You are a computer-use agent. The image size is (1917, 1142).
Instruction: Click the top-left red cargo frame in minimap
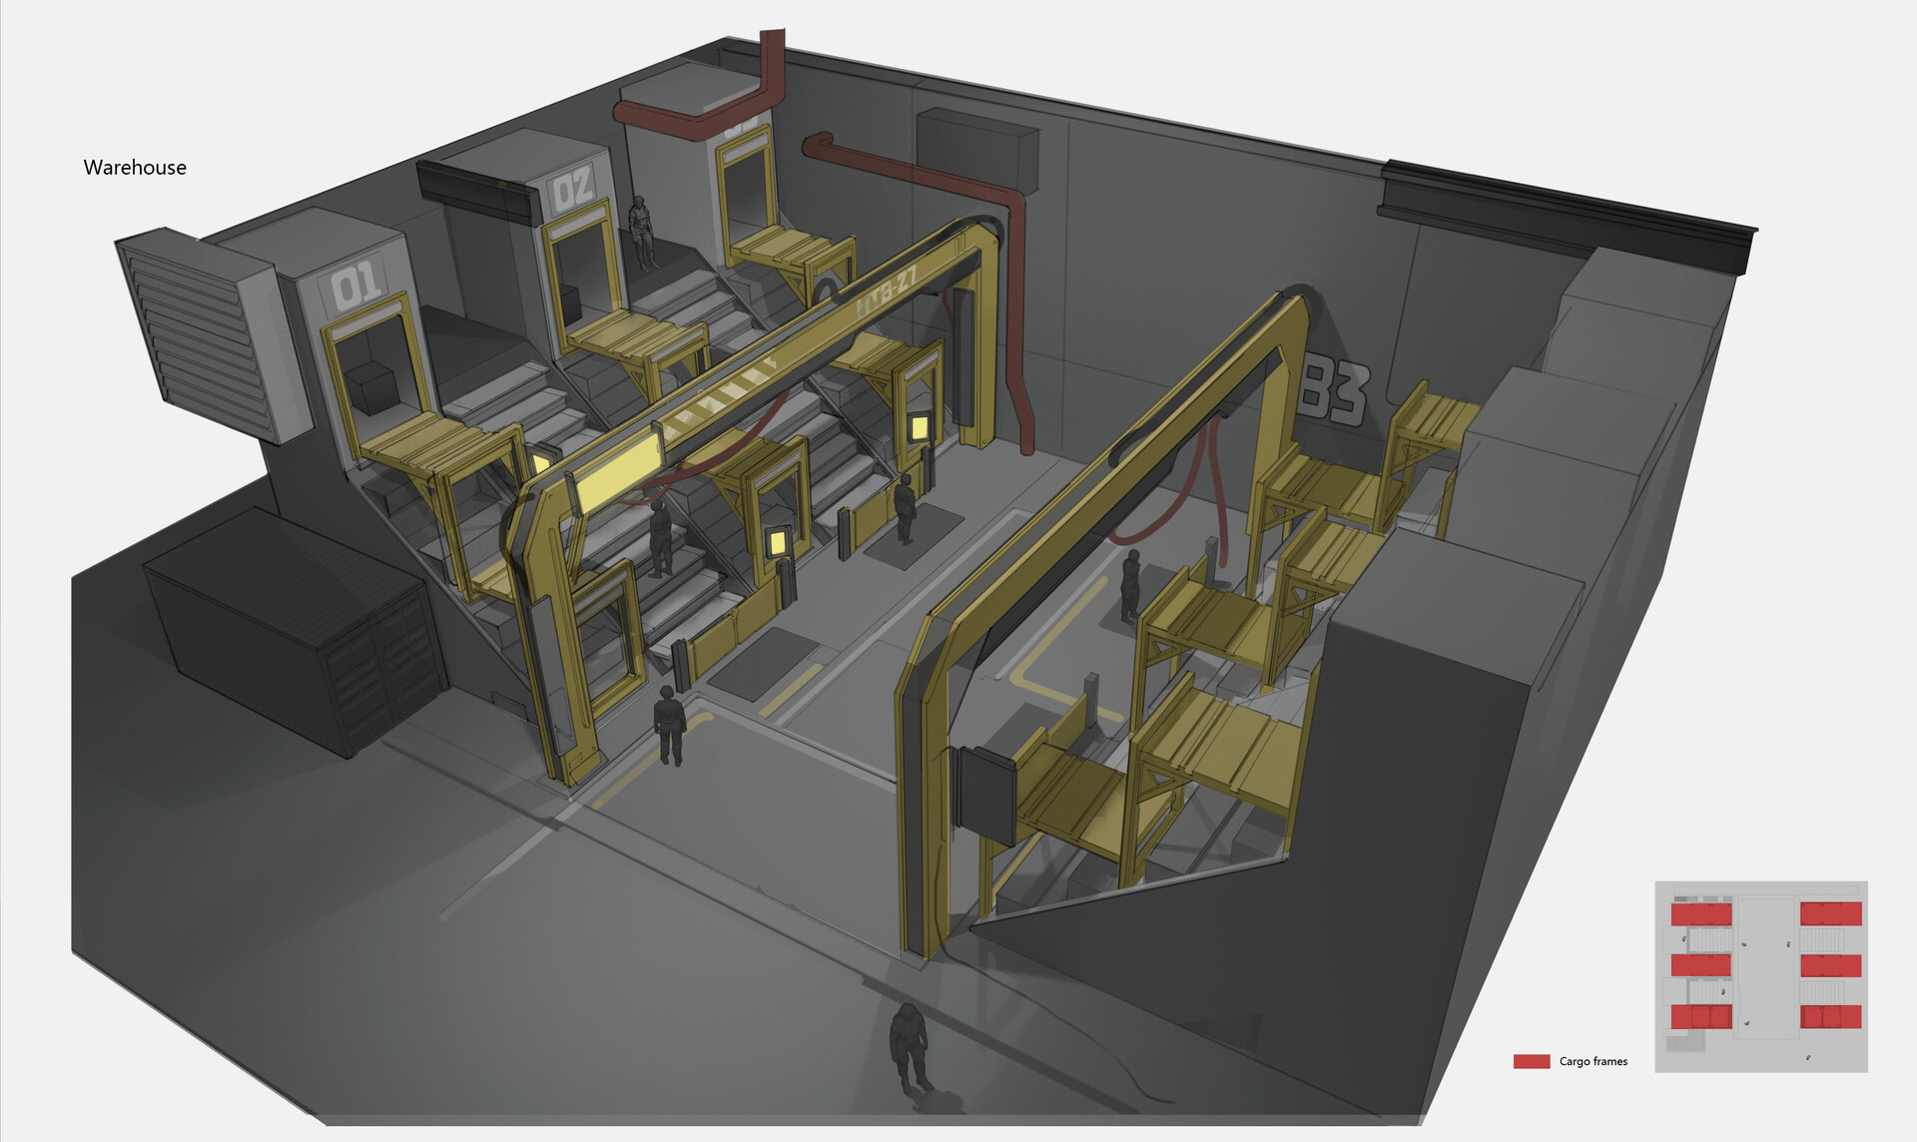coord(1701,913)
